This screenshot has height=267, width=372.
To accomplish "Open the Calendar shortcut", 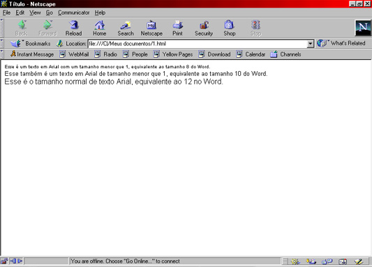I will coord(251,54).
